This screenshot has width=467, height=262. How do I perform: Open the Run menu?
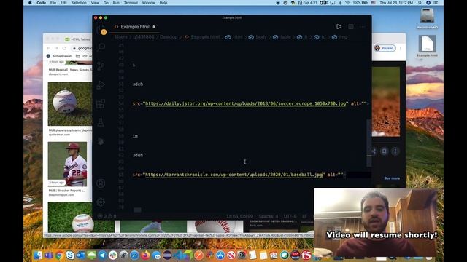116,3
